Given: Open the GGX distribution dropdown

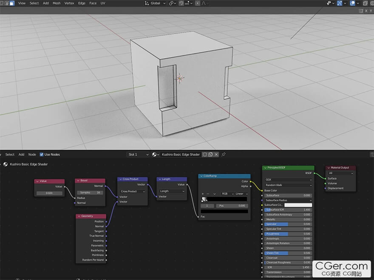Looking at the screenshot, I should click(x=288, y=180).
